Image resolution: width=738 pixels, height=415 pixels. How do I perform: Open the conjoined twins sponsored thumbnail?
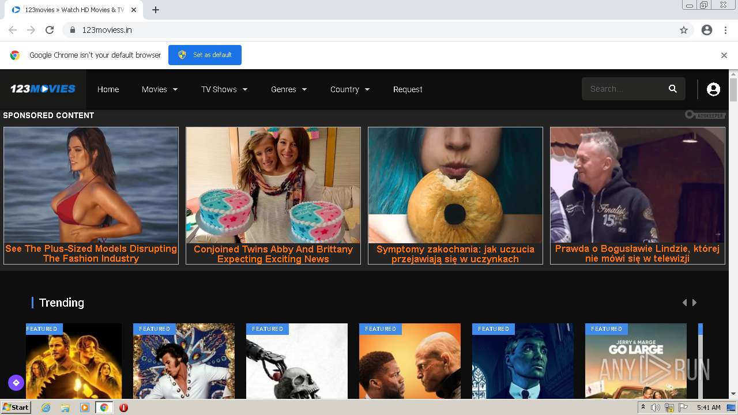pyautogui.click(x=273, y=185)
